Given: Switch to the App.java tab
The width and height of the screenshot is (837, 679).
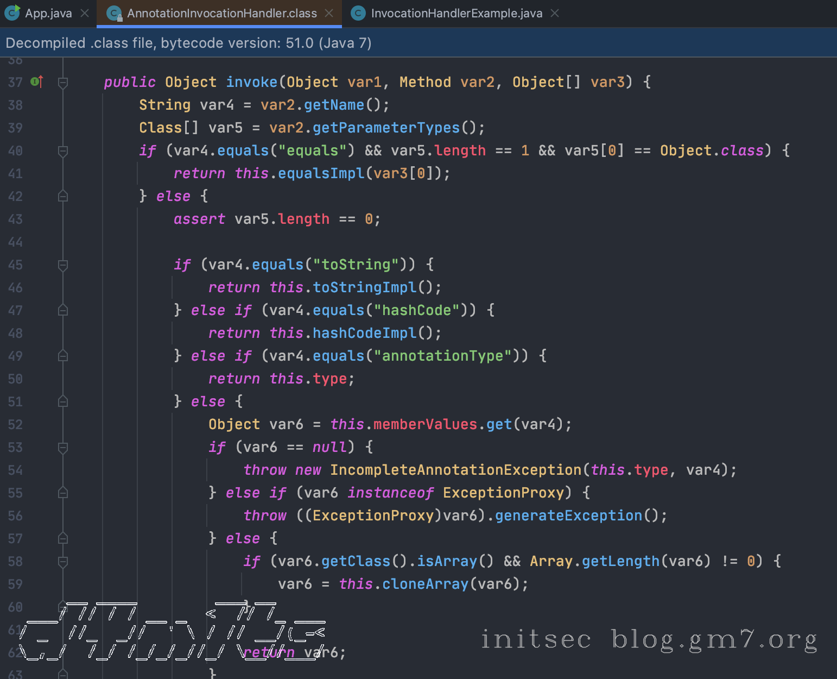Looking at the screenshot, I should 48,13.
